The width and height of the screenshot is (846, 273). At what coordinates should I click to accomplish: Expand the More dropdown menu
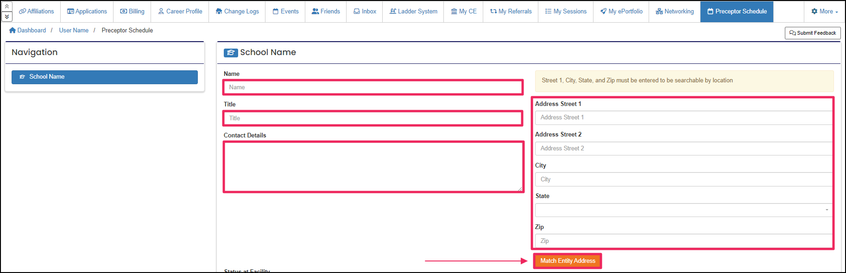coord(825,11)
